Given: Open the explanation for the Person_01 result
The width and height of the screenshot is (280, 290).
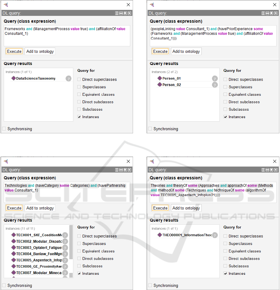Looking at the screenshot, I should [215, 79].
